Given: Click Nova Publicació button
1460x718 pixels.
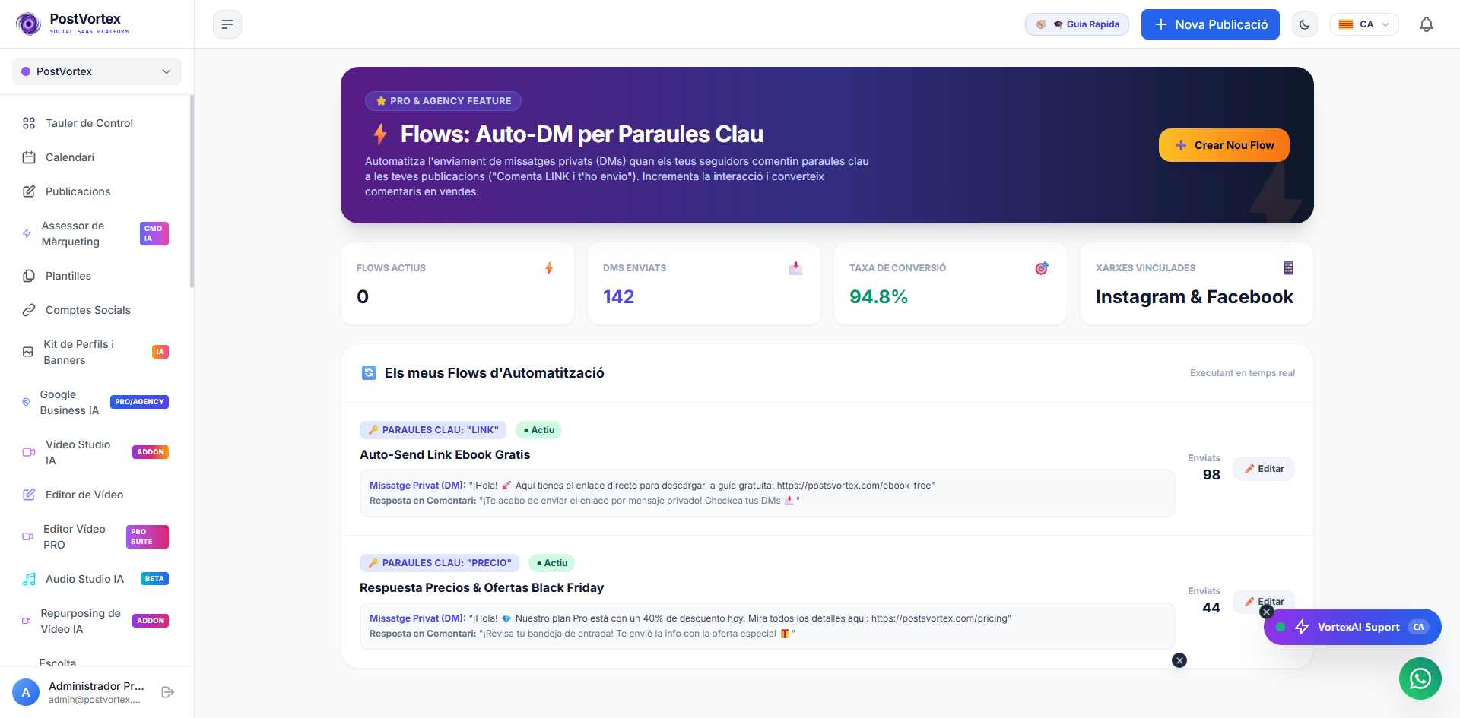Looking at the screenshot, I should 1211,24.
